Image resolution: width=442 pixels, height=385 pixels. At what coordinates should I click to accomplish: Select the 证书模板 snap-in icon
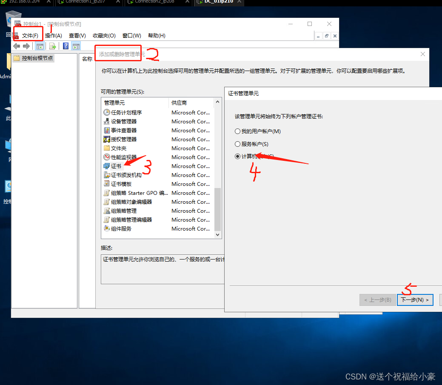pyautogui.click(x=106, y=184)
